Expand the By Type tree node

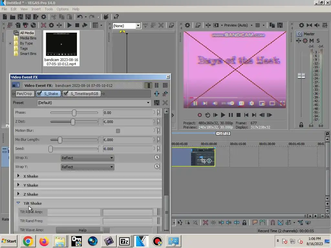pos(10,44)
